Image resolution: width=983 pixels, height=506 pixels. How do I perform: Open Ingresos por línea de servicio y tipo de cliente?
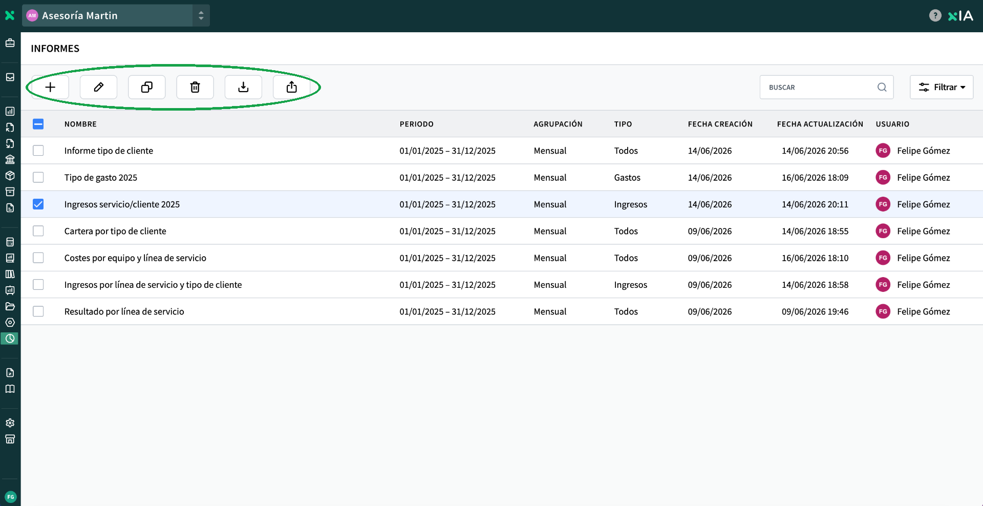click(x=153, y=284)
